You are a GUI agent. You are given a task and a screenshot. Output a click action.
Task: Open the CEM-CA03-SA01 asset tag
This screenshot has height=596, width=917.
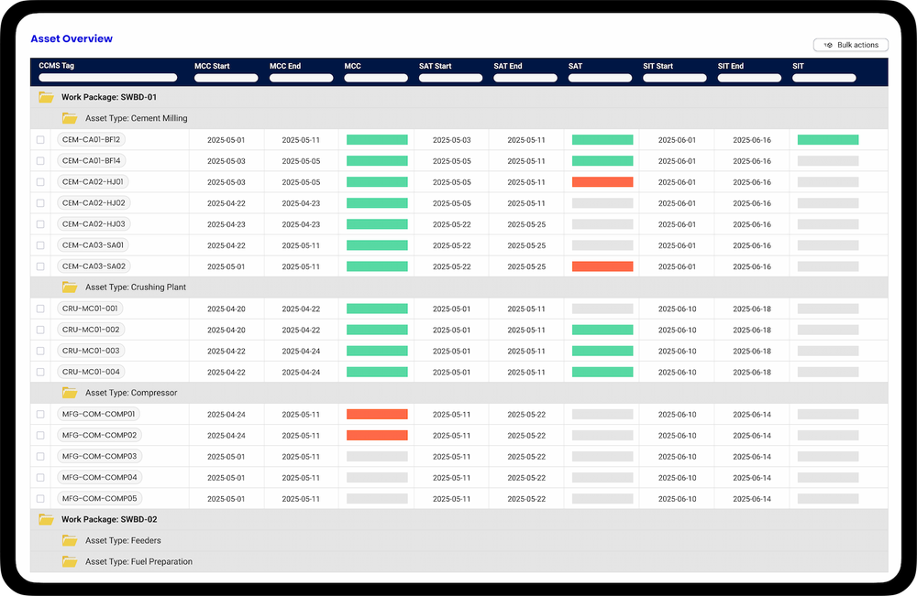(93, 245)
